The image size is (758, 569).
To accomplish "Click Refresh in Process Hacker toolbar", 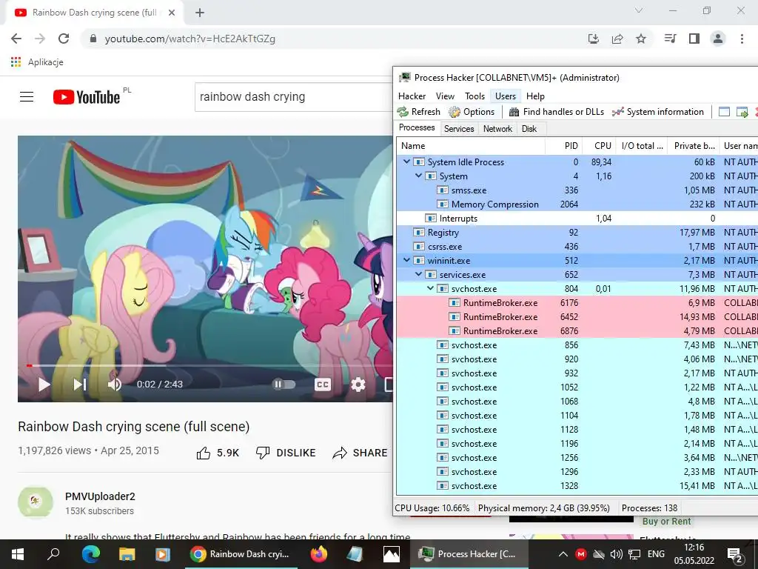I will tap(419, 112).
